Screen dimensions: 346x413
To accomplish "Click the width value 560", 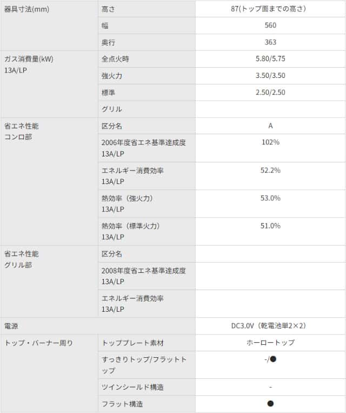I will tap(270, 25).
